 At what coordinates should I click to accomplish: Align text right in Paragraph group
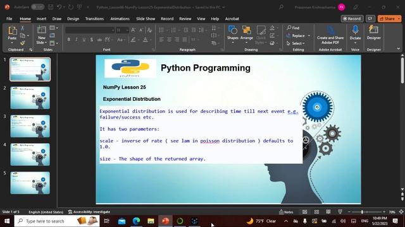177,40
